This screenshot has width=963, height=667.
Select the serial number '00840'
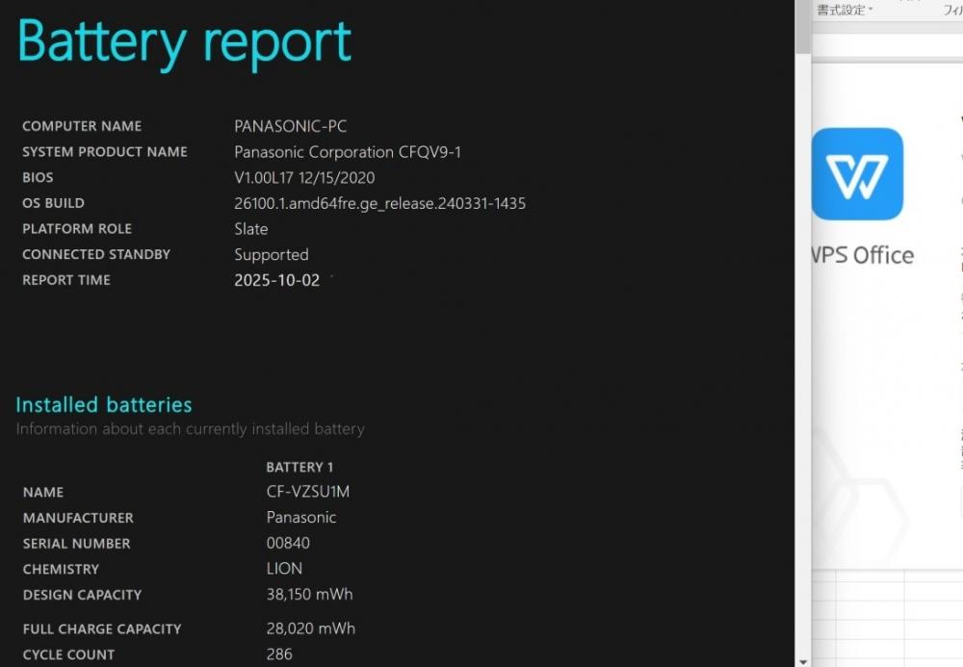[x=288, y=543]
